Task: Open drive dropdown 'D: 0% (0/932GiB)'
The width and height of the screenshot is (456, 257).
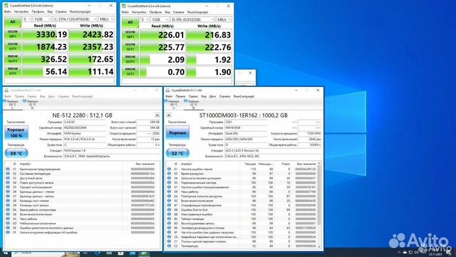Action: (x=193, y=20)
